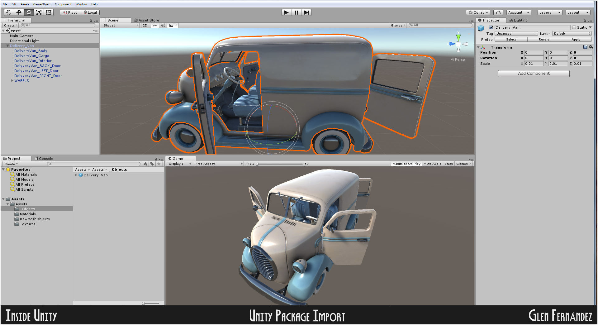This screenshot has width=598, height=325.
Task: Click the Play button
Action: 287,12
